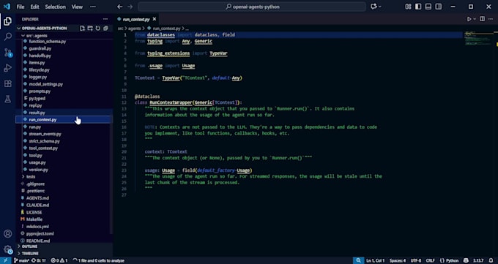Click the code minimap preview
This screenshot has width=498, height=264.
coord(478,38)
